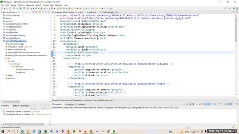Screen dimensions: 239x134
Task: Collapse the WEB-INF folder node
Action: pos(12,67)
